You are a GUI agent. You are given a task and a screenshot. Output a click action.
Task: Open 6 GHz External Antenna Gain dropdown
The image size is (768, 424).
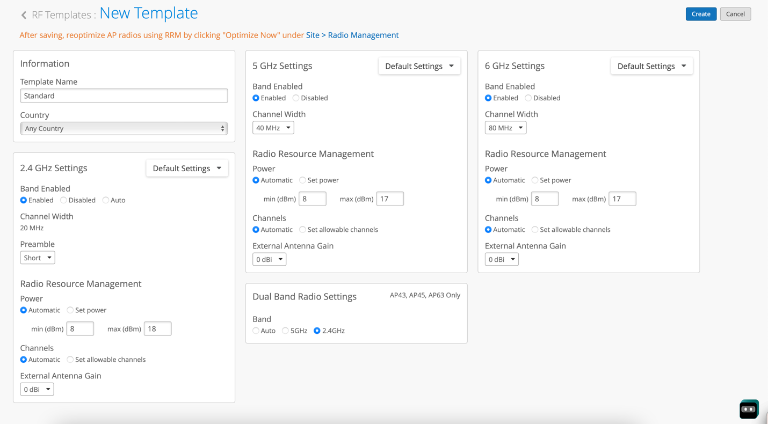click(x=501, y=259)
